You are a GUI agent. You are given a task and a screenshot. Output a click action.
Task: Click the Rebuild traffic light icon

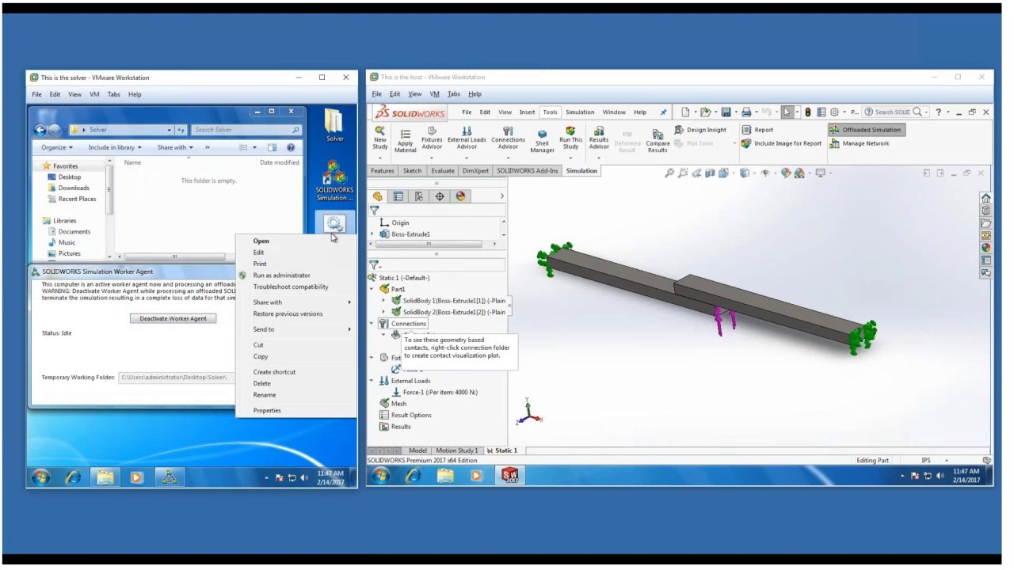tap(807, 112)
